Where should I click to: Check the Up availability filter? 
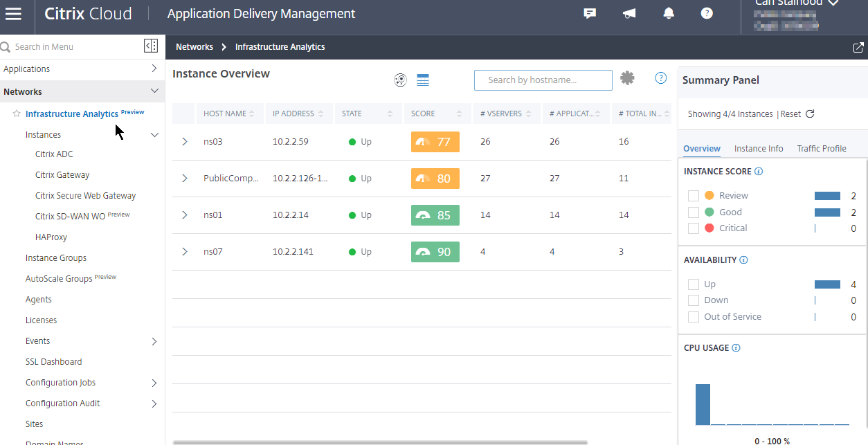[694, 284]
